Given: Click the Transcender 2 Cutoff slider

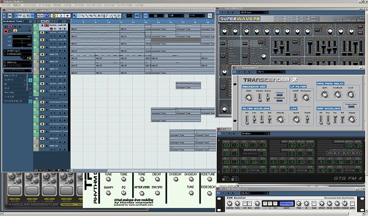Looking at the screenshot, I should 296,97.
